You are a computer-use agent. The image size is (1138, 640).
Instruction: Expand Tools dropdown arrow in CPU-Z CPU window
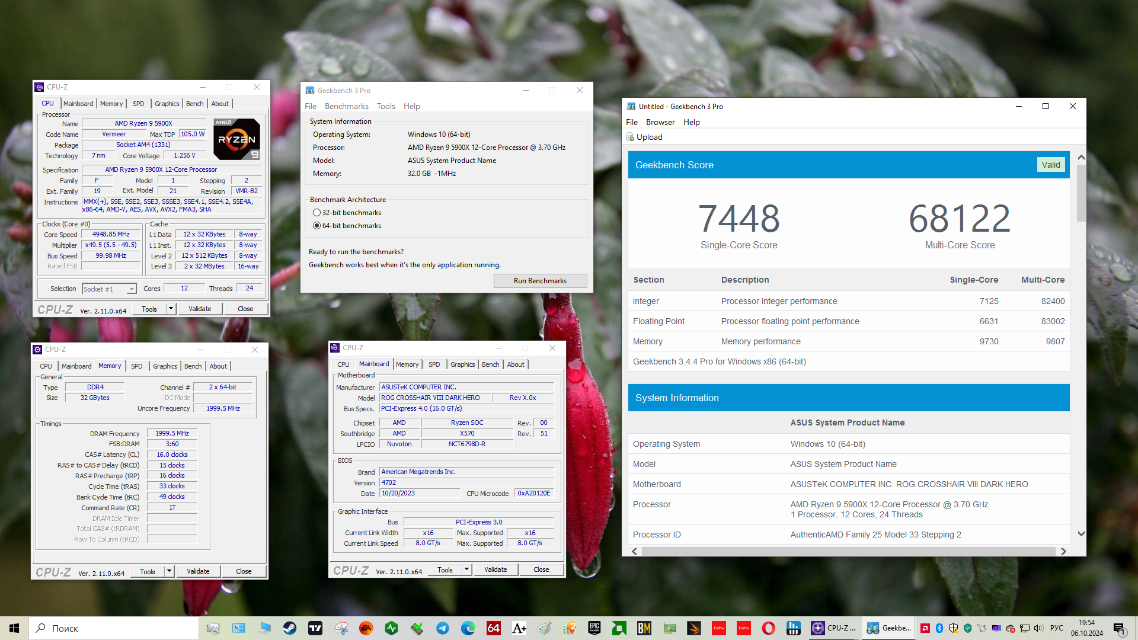click(x=171, y=309)
